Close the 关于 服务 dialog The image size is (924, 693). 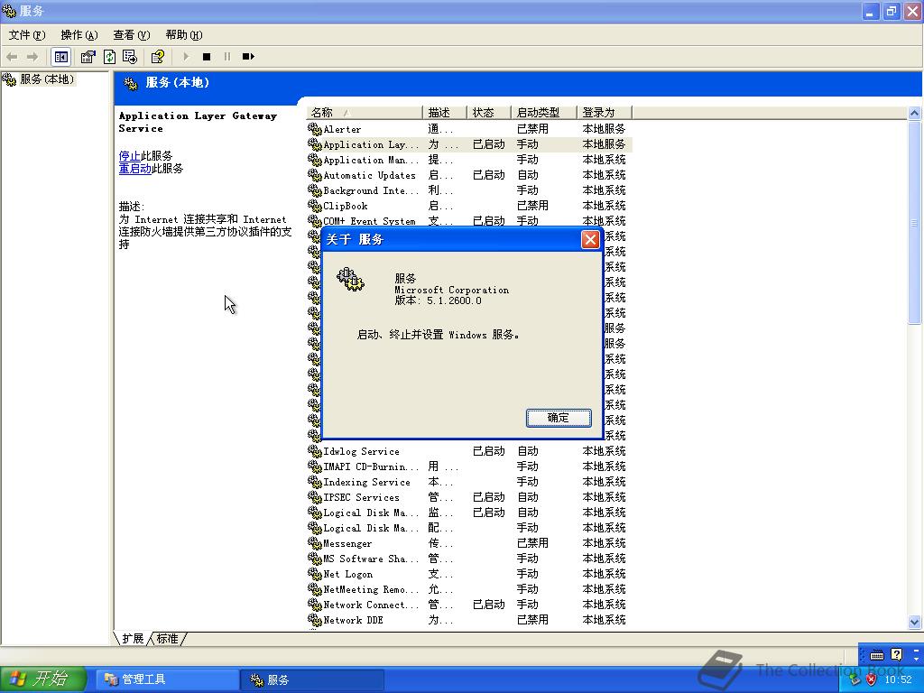[590, 239]
